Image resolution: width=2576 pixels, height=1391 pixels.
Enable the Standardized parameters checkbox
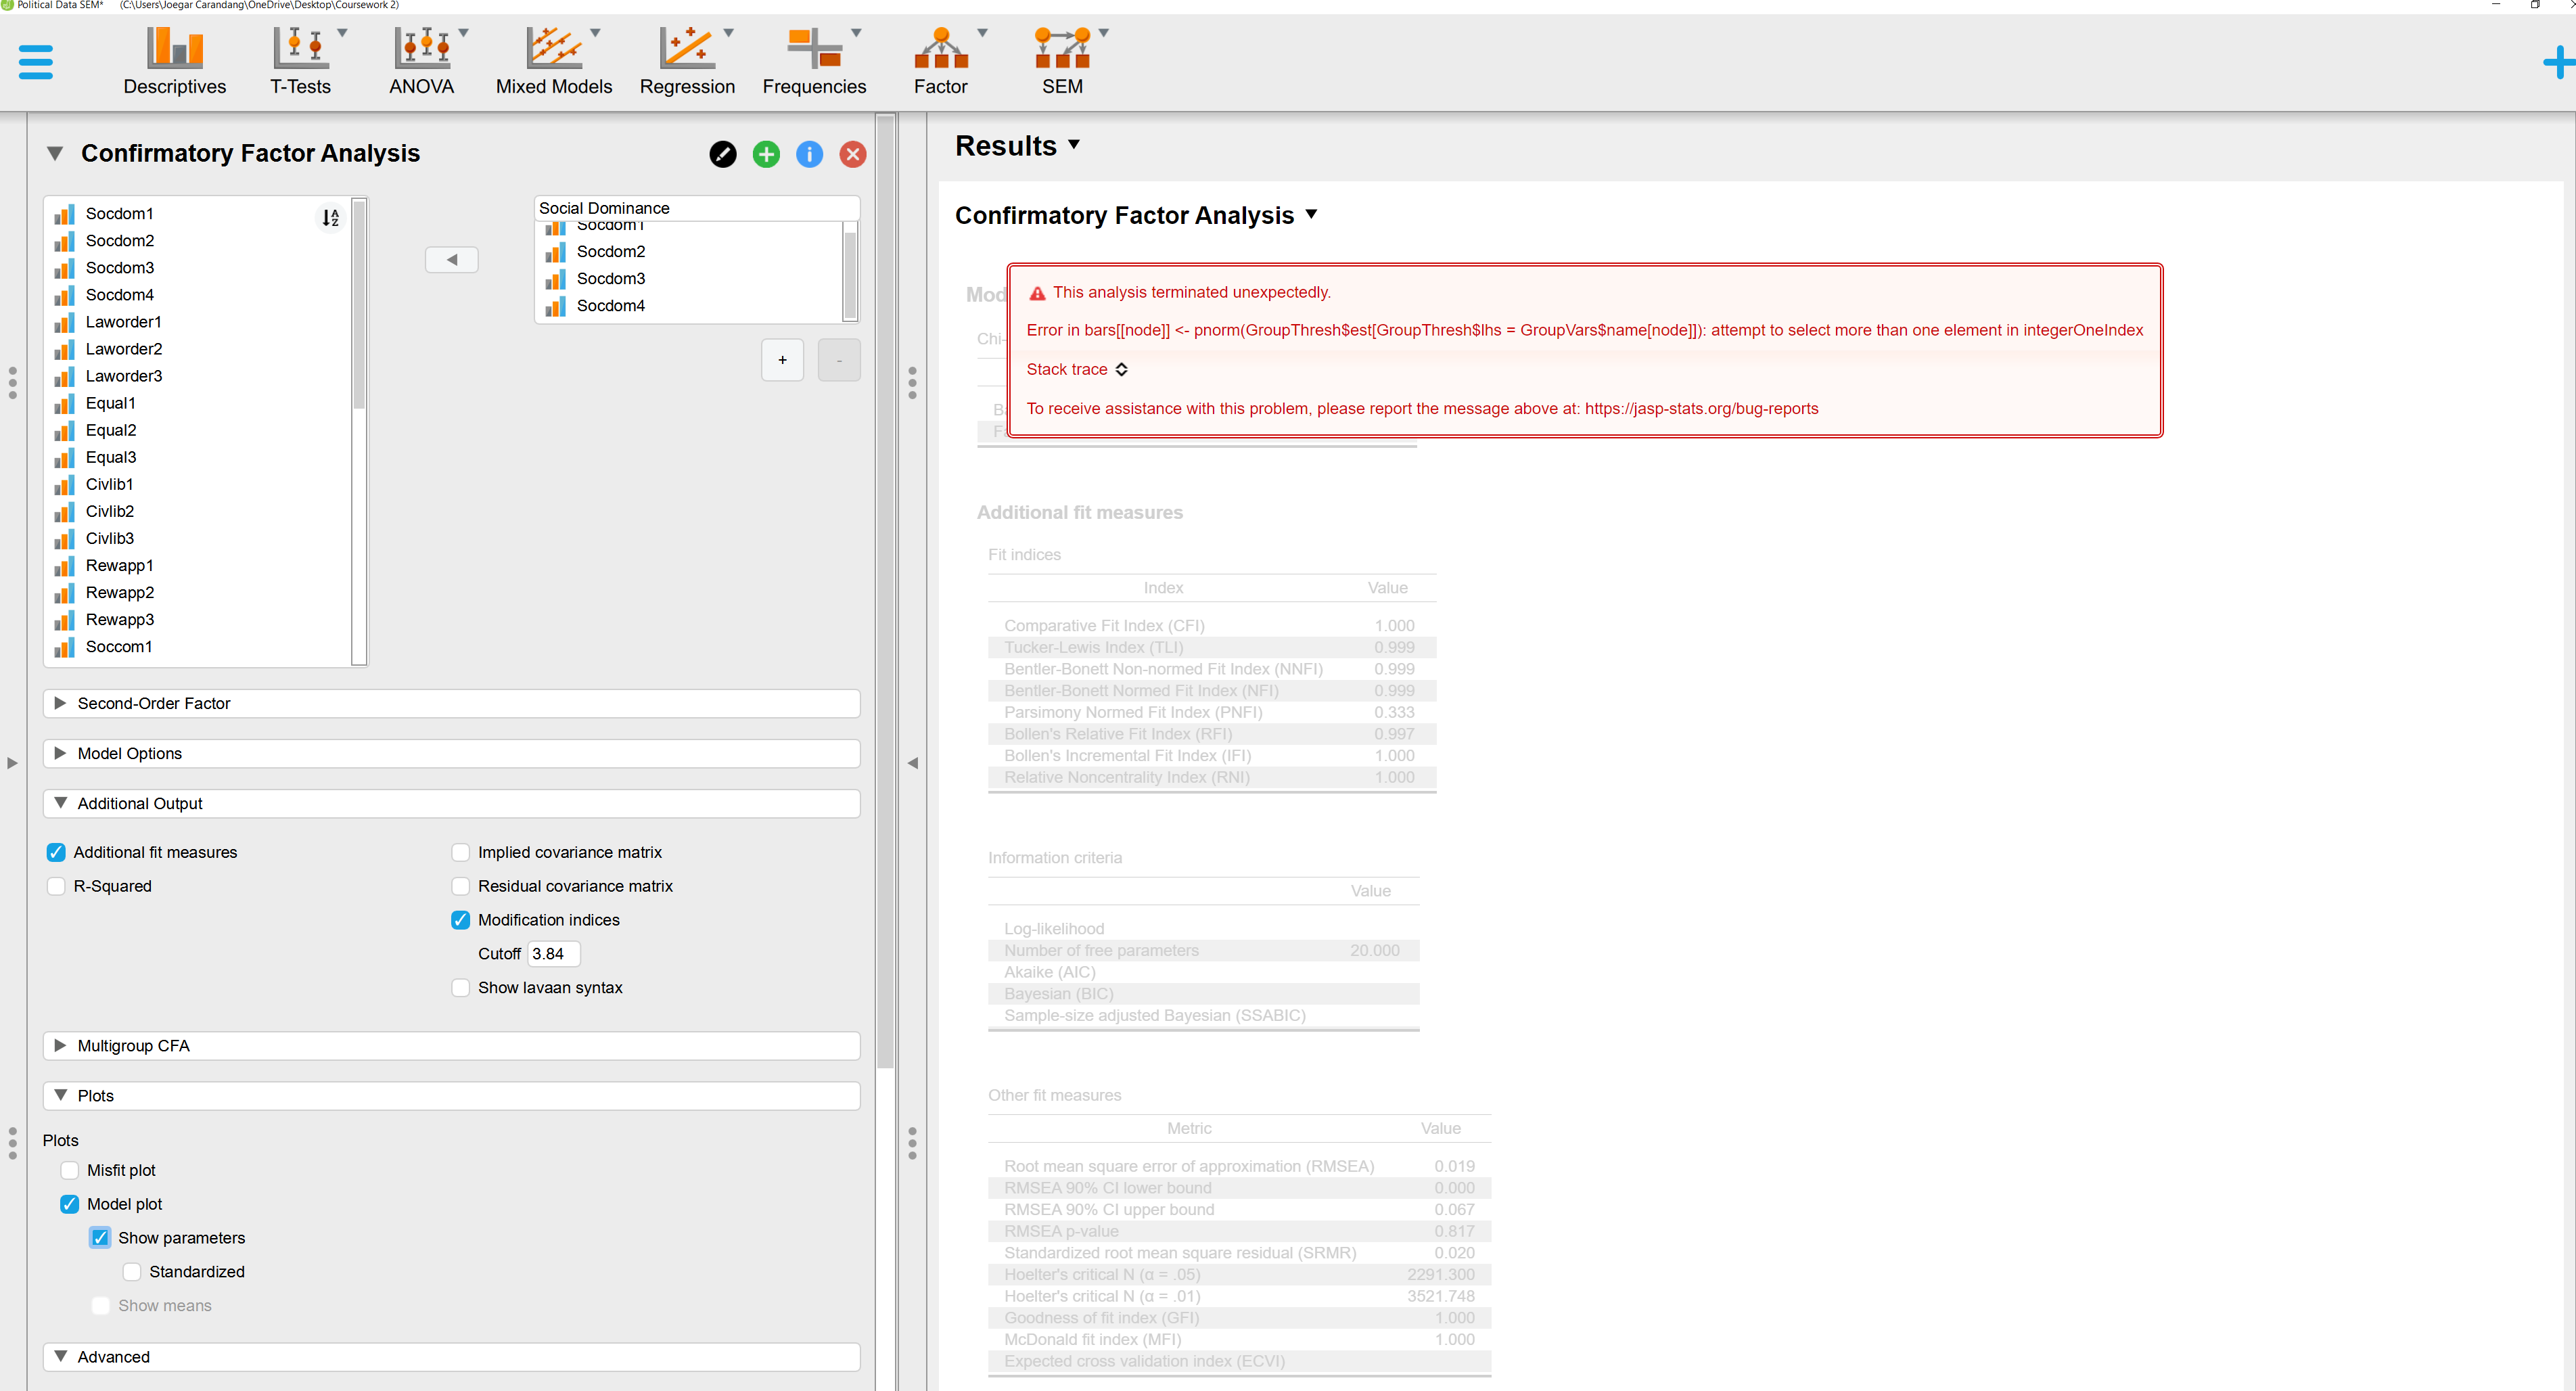click(x=131, y=1271)
